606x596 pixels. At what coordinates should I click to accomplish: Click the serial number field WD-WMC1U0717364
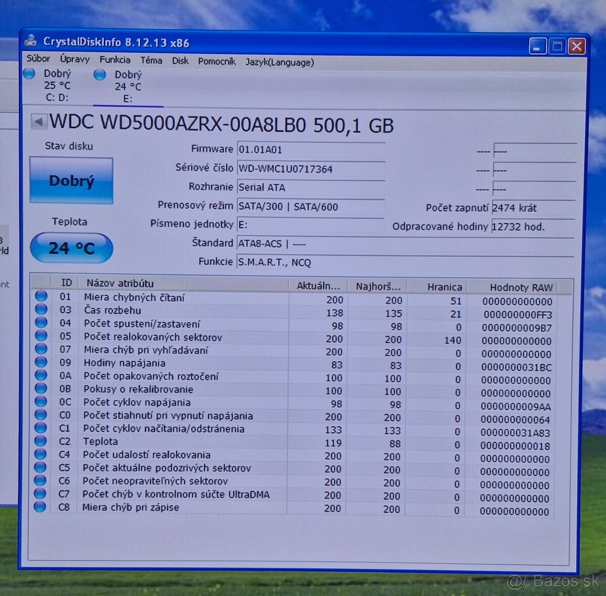[311, 169]
